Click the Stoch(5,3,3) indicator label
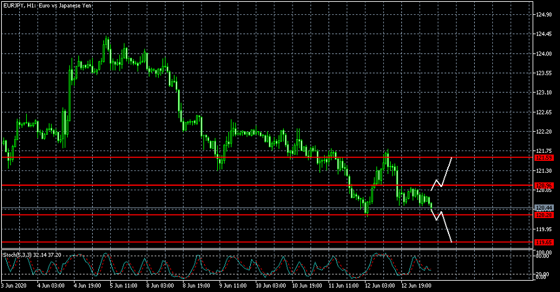The image size is (560, 292). (38, 255)
